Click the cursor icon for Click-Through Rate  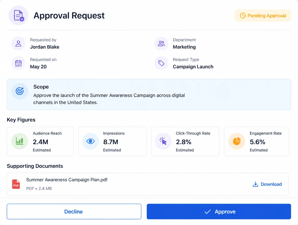tap(163, 141)
